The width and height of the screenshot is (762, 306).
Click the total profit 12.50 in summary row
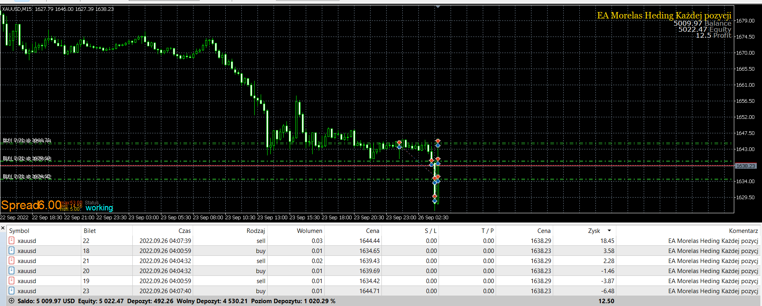tap(606, 301)
